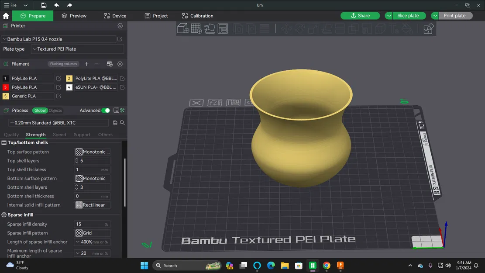Select the Add object icon
485x273 pixels.
coord(183,28)
